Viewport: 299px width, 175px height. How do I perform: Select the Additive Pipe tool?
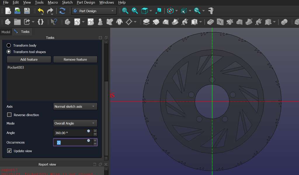point(175,22)
